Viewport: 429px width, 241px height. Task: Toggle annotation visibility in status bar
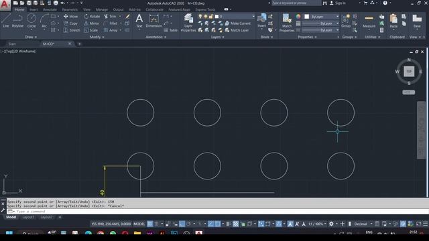pos(290,224)
